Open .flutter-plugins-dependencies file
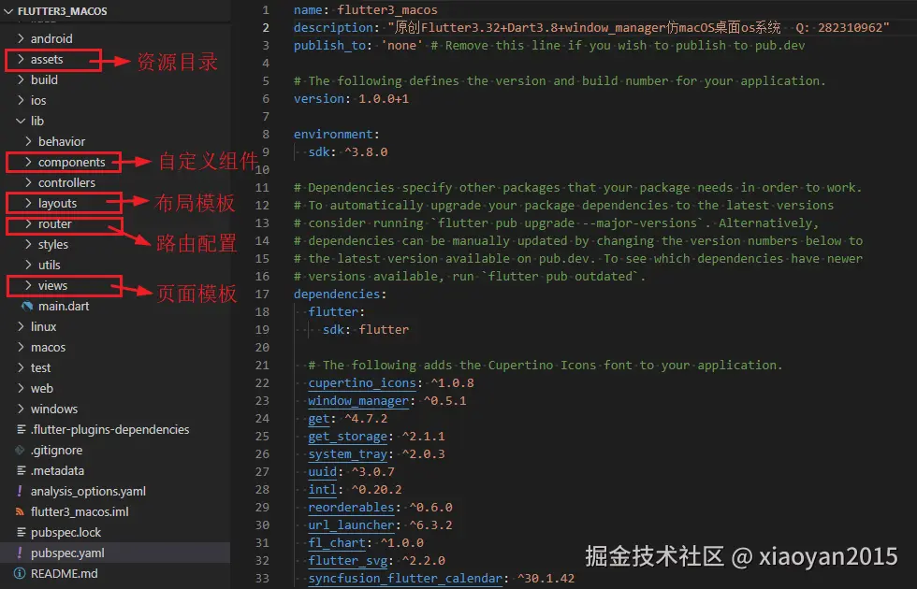917x589 pixels. coord(110,429)
